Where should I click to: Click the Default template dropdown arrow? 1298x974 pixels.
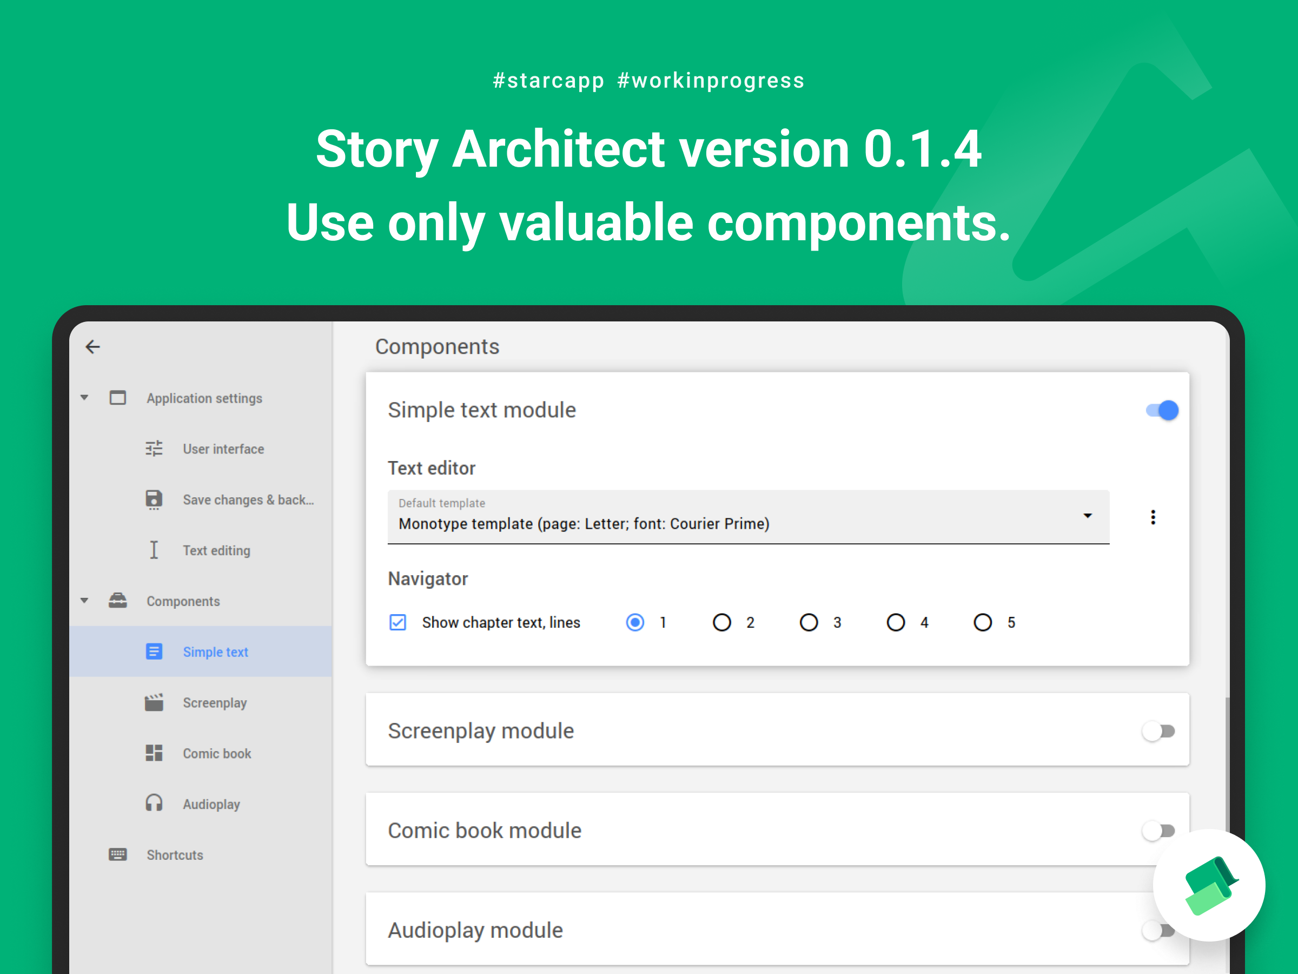tap(1087, 516)
